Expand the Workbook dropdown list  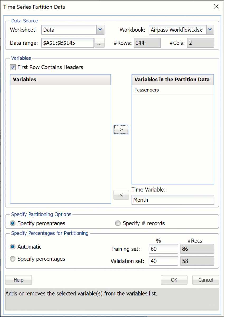[x=210, y=30]
